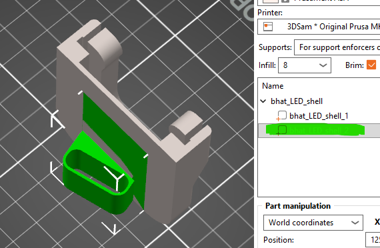Click part icon next to bhat_LED_shell_1
This screenshot has height=248, width=380.
pyautogui.click(x=281, y=116)
